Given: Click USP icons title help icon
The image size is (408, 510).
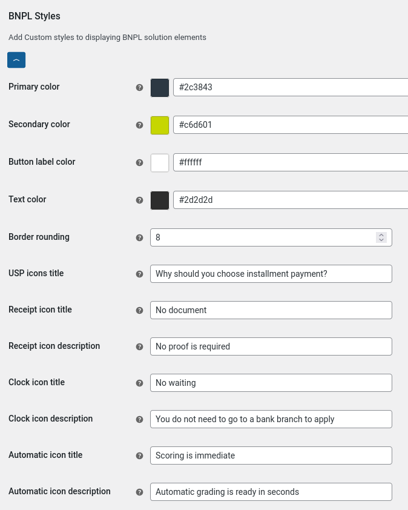Looking at the screenshot, I should tap(139, 274).
